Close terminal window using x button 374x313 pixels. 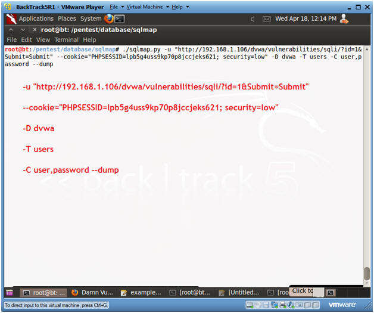point(35,30)
